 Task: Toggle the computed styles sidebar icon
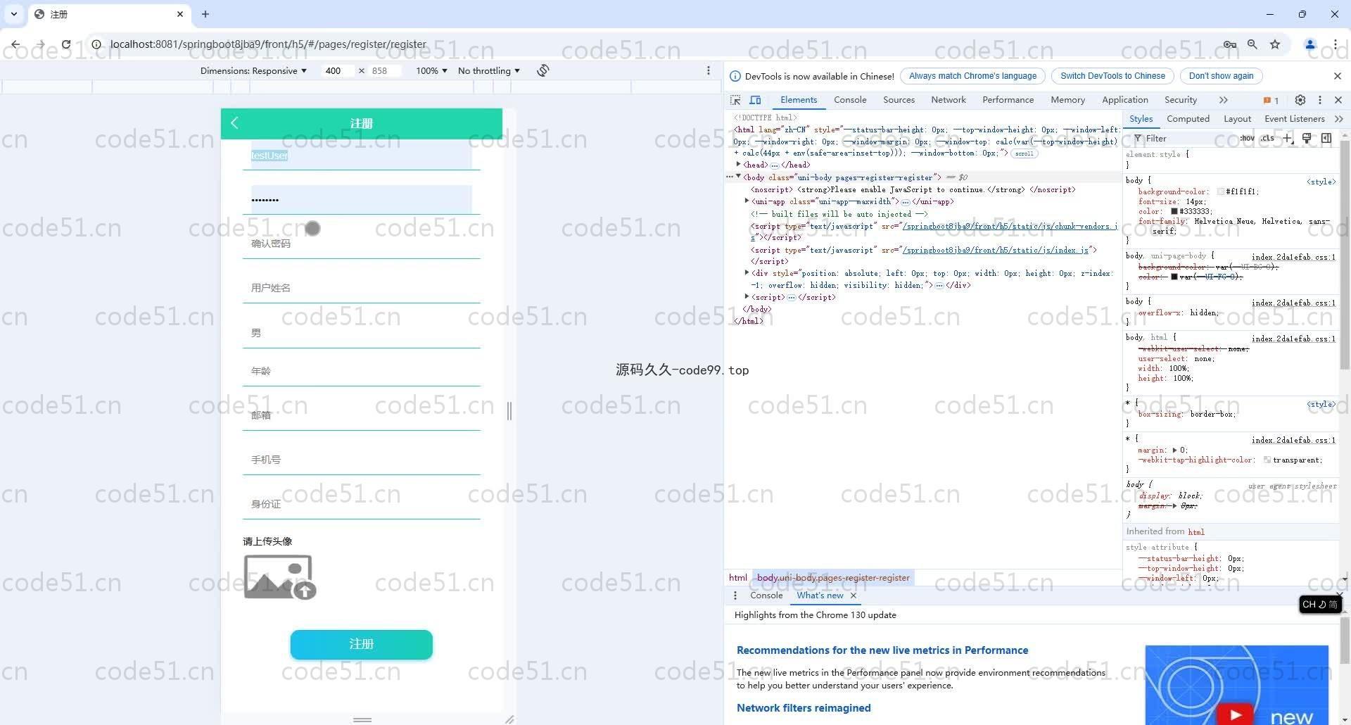click(1326, 139)
